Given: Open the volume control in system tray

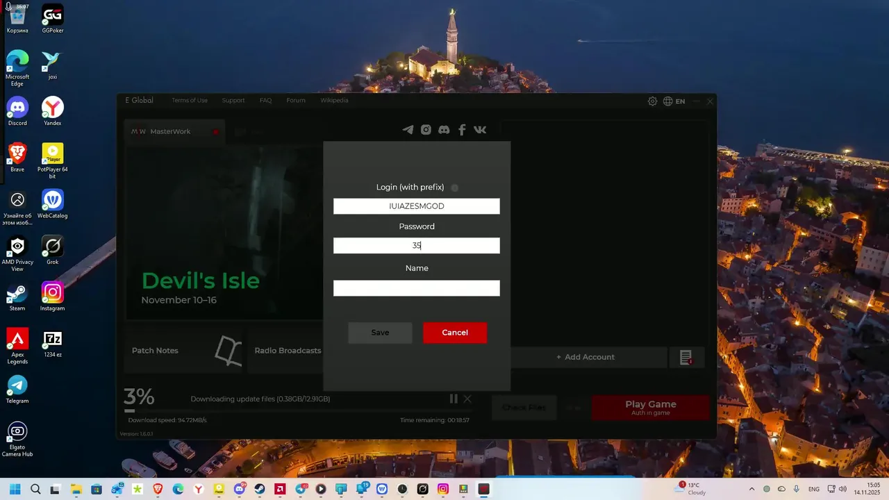Looking at the screenshot, I should (842, 489).
